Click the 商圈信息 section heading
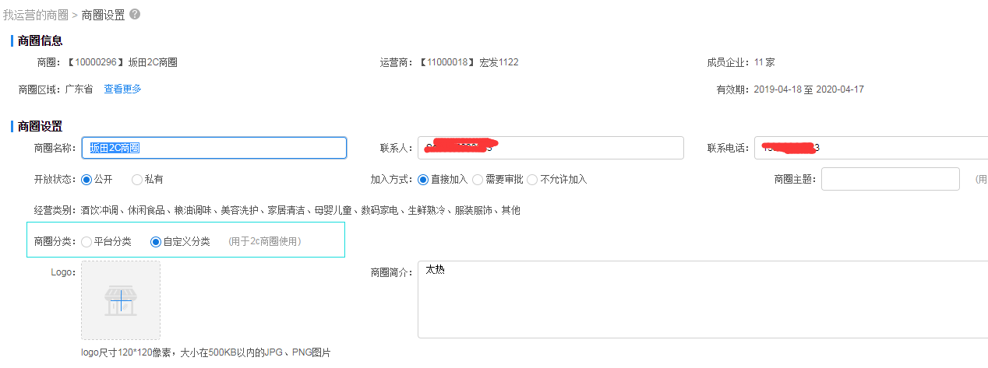Screen dimensions: 988x368 (40, 41)
